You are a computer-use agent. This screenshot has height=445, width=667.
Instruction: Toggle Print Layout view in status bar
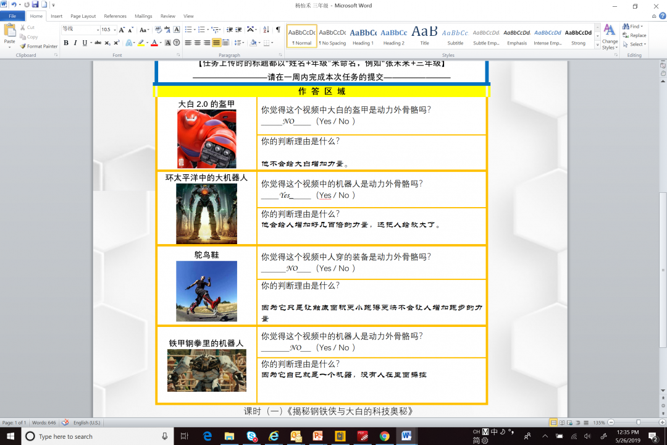click(553, 422)
